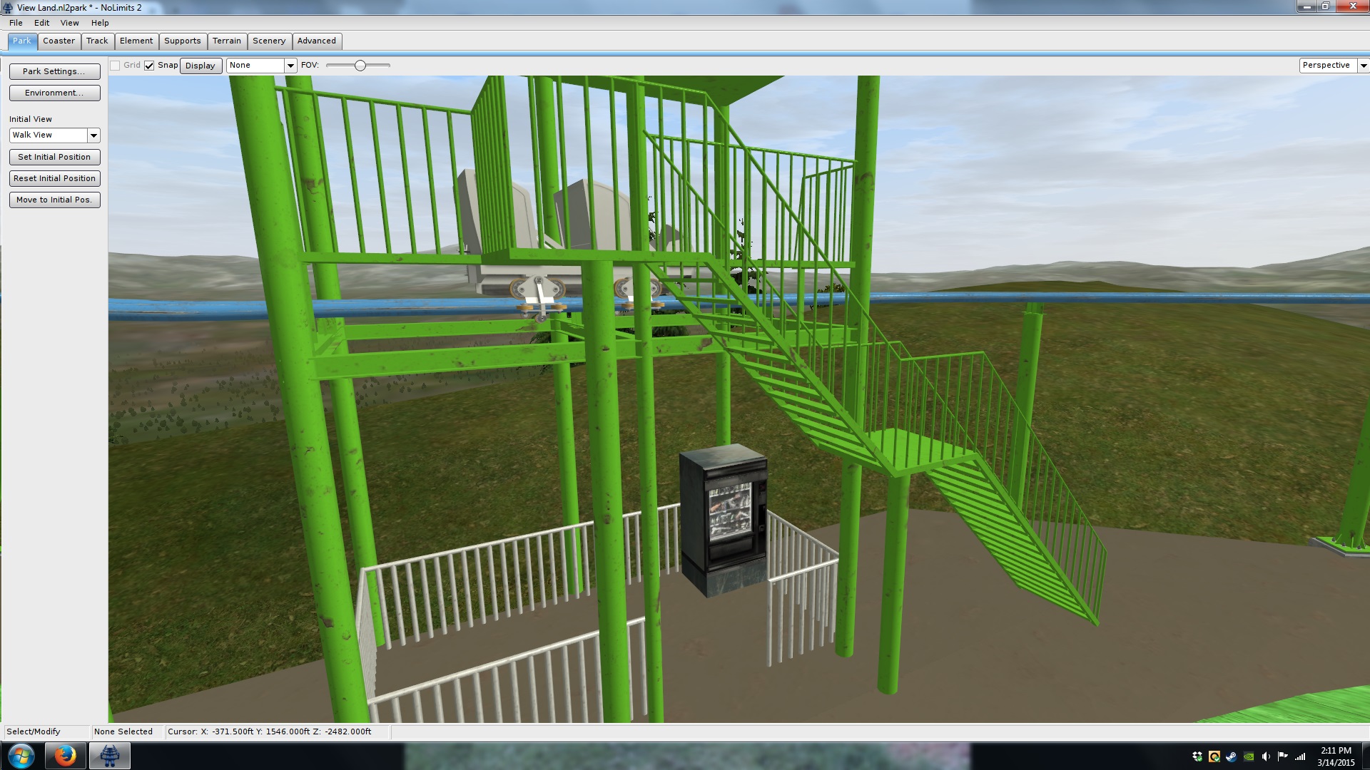Click the Steam tray icon
The height and width of the screenshot is (770, 1370).
click(1232, 756)
